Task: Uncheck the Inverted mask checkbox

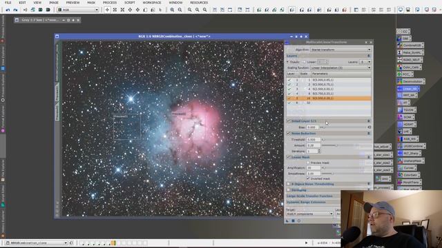Action: [x=308, y=178]
